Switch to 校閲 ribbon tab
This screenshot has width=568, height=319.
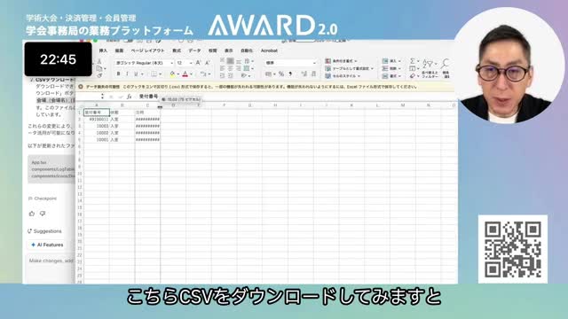pyautogui.click(x=213, y=51)
